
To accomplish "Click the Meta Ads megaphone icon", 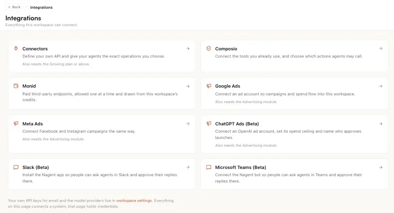I will click(x=16, y=123).
